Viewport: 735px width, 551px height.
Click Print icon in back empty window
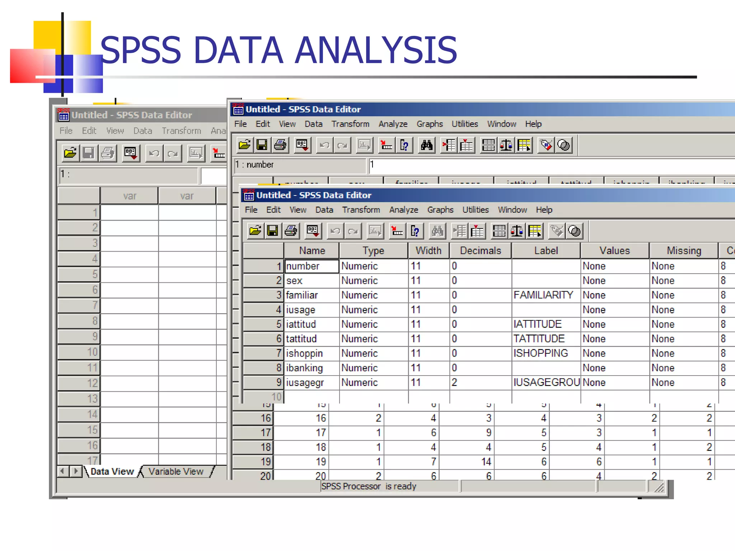point(108,154)
